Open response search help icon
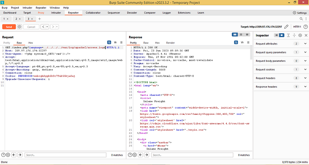Screen dimensions: 309x165 130,155
